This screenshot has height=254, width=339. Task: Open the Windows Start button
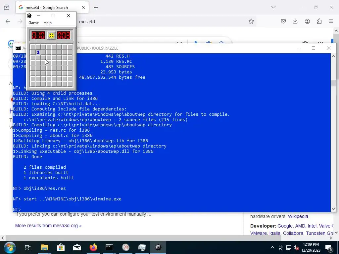point(10,247)
